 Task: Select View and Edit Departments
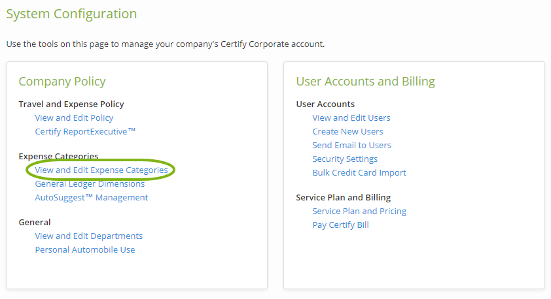point(88,236)
